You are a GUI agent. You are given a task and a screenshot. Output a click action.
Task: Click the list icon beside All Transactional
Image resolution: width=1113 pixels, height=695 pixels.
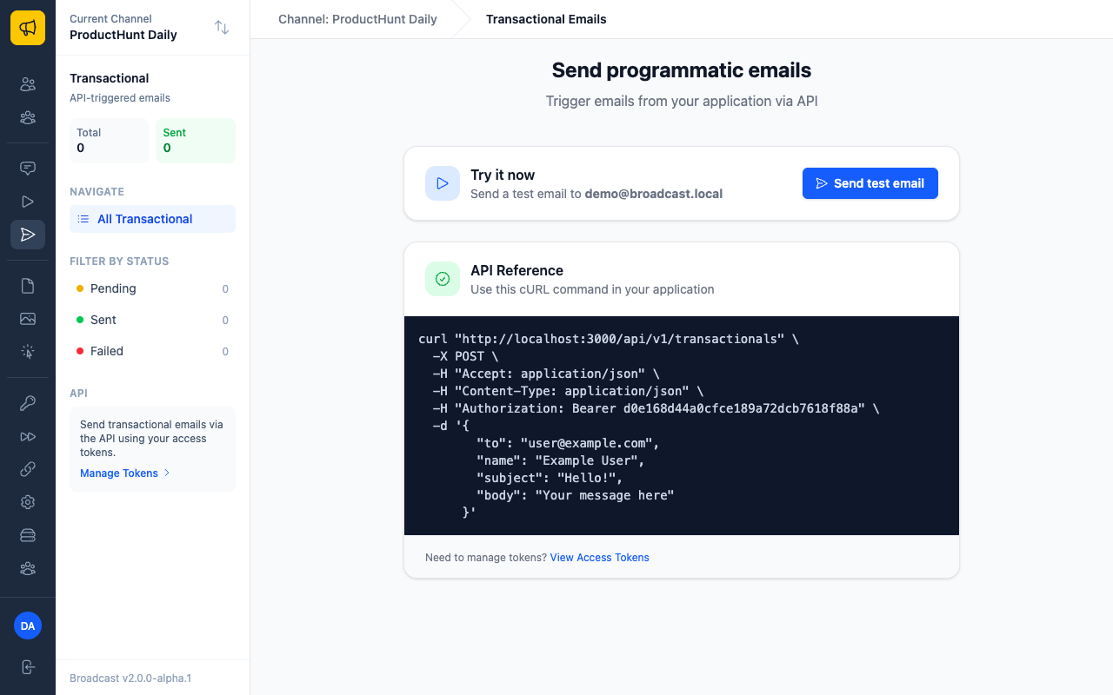coord(83,219)
